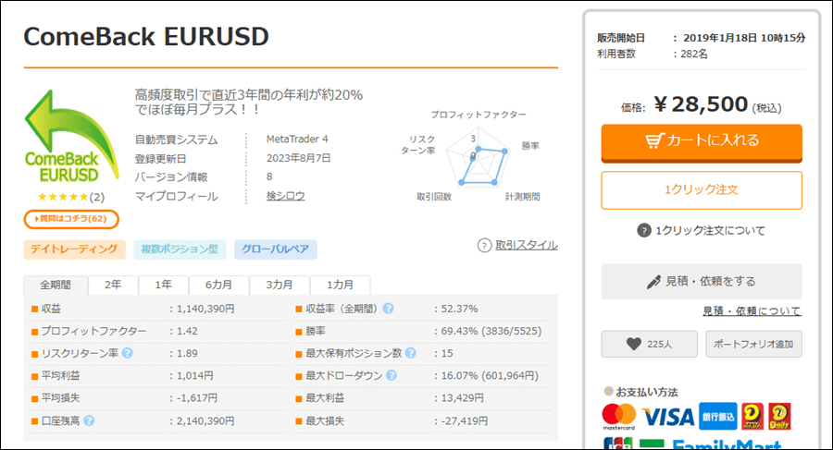833x450 pixels.
Task: Open the 検シロウ profile link
Action: click(286, 196)
